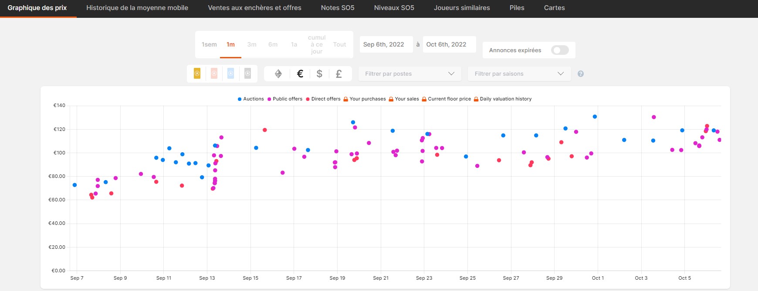Expand the Filtrer par saisons dropdown
The width and height of the screenshot is (758, 291).
519,74
